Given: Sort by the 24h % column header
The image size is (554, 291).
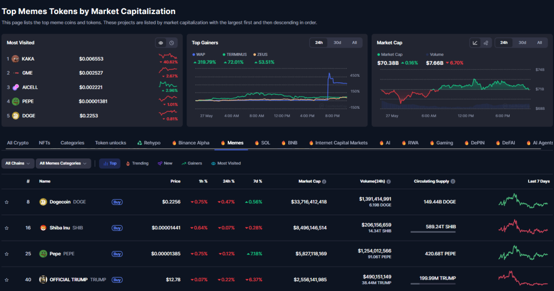Looking at the screenshot, I should (229, 181).
